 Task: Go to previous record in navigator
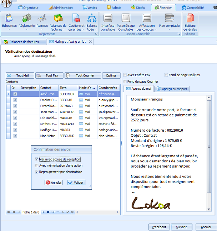click(x=19, y=212)
